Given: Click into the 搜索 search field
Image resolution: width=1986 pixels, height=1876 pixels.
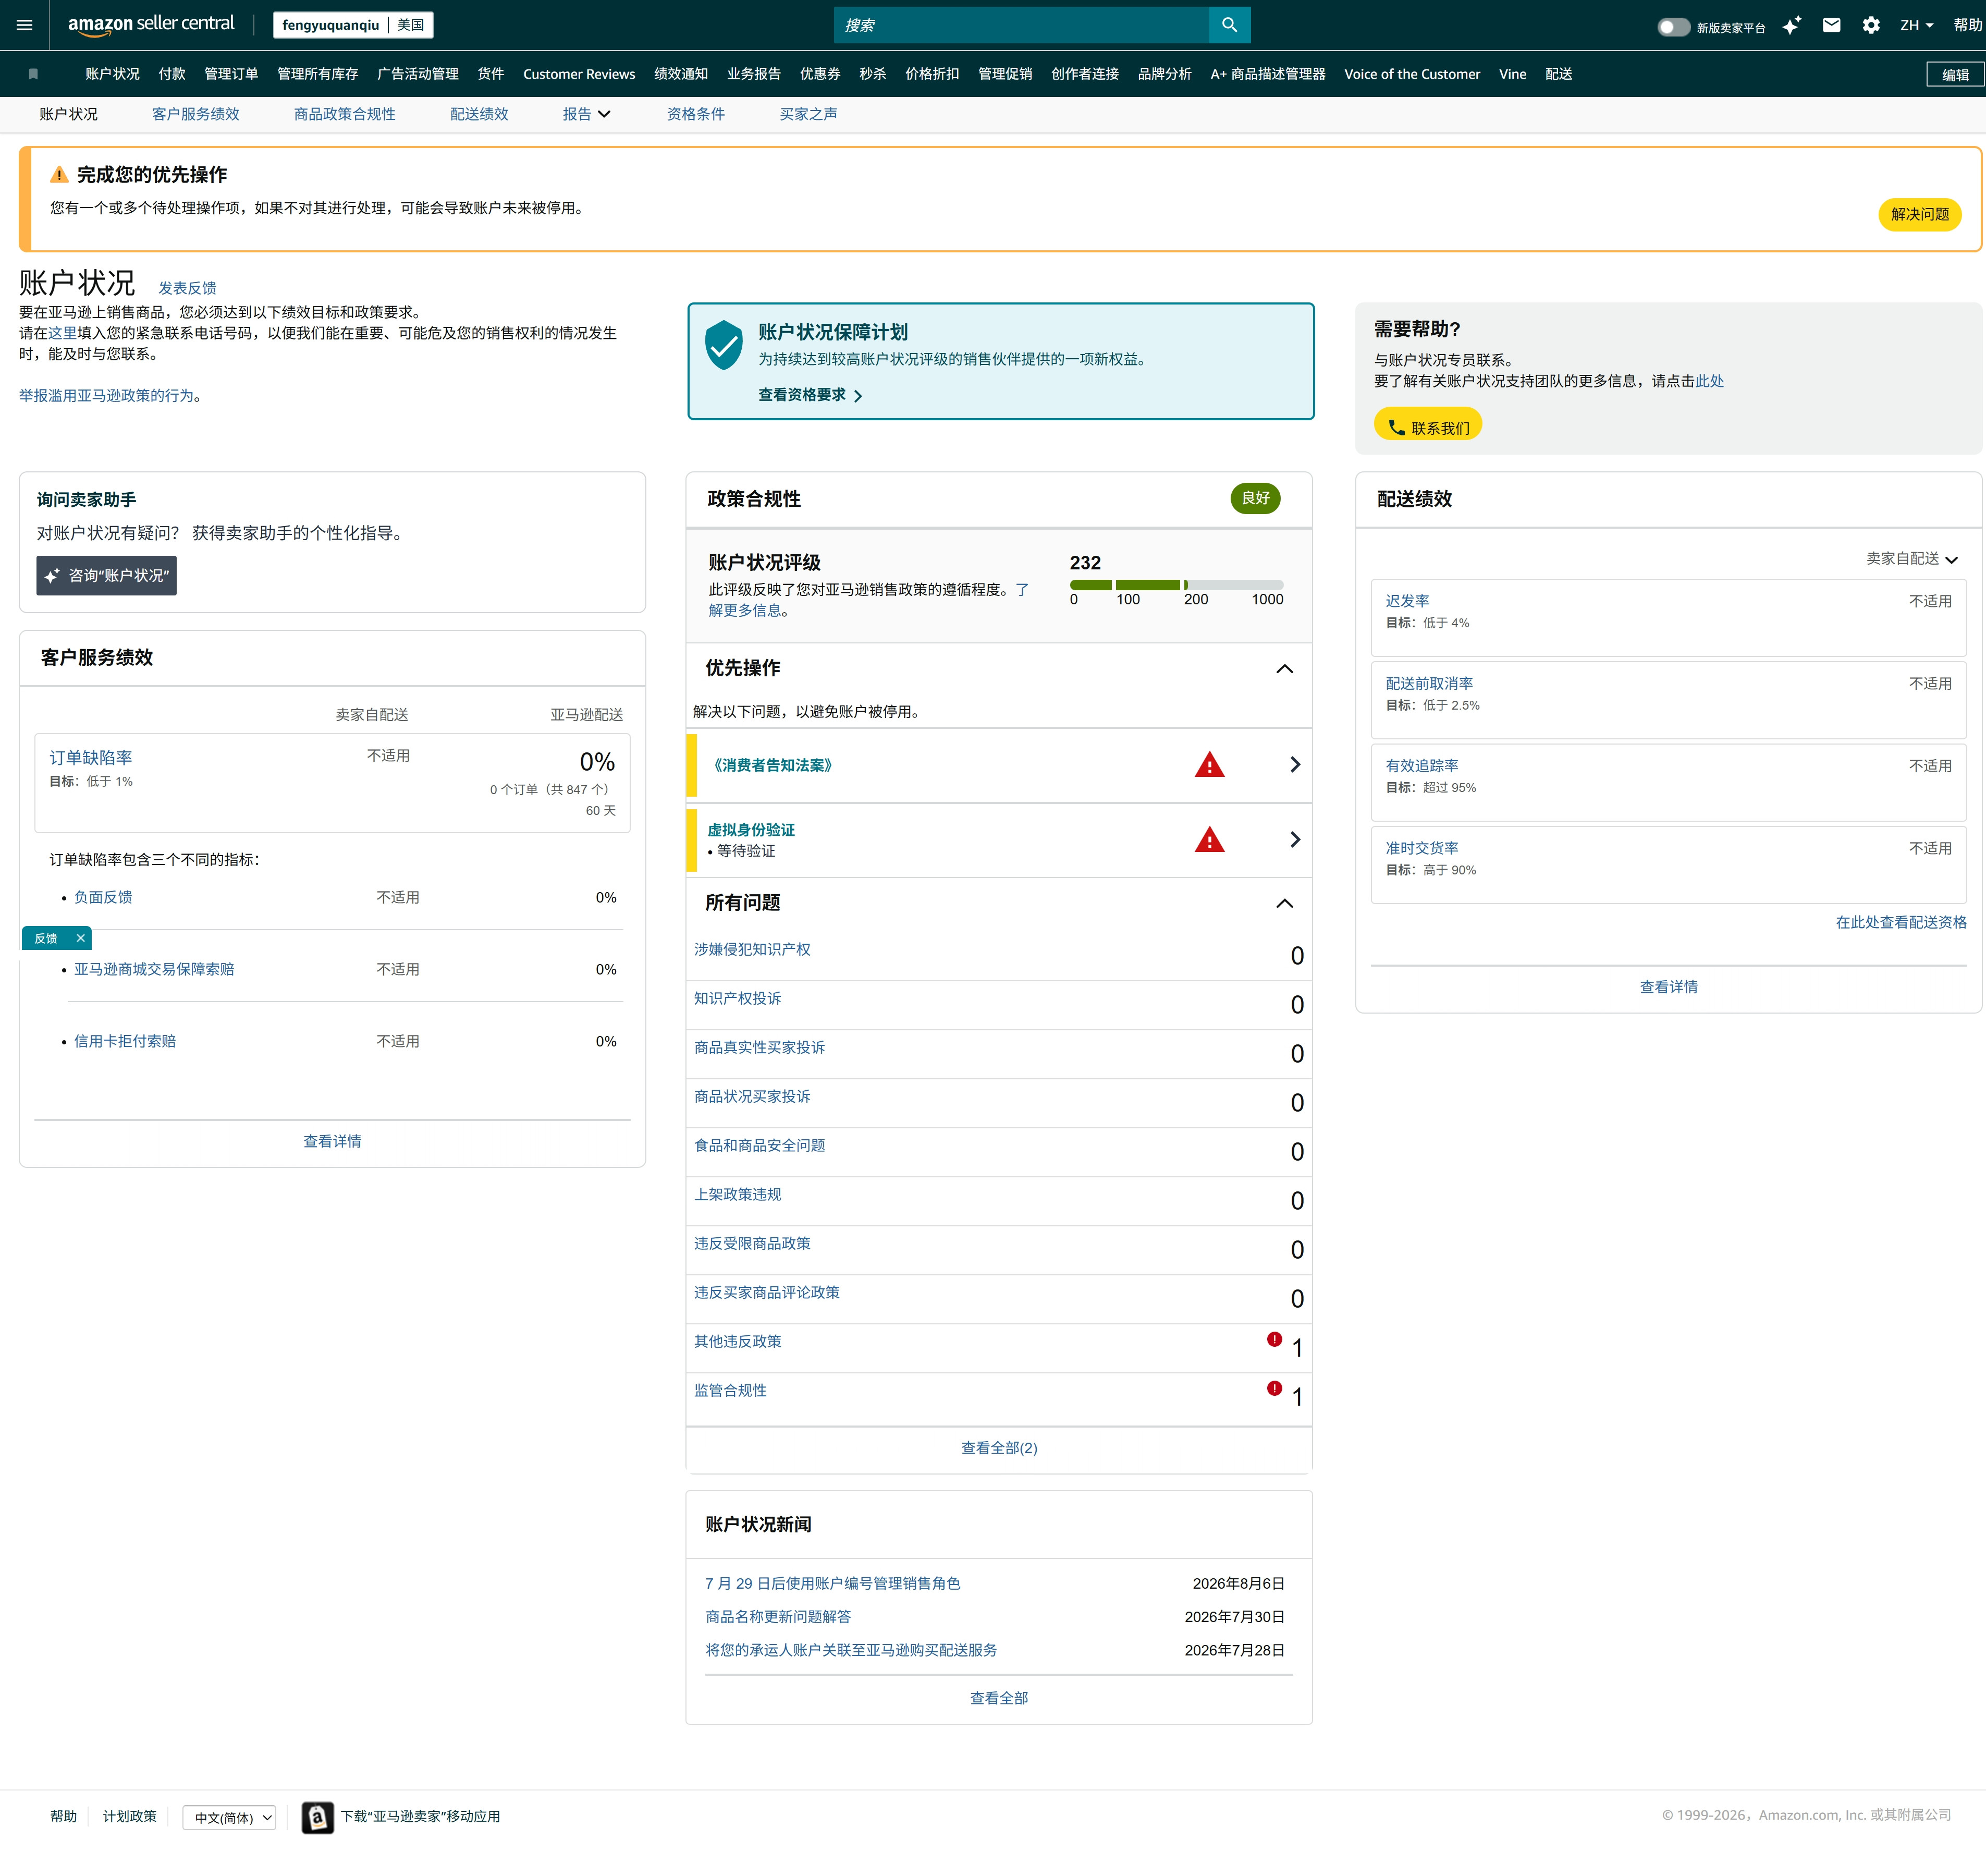Looking at the screenshot, I should (1022, 25).
